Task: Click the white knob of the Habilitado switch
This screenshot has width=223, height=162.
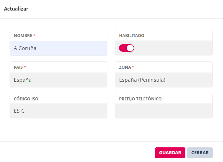Action: [x=130, y=48]
